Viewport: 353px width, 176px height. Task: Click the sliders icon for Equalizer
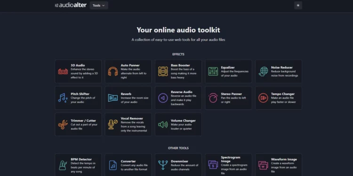click(x=213, y=71)
